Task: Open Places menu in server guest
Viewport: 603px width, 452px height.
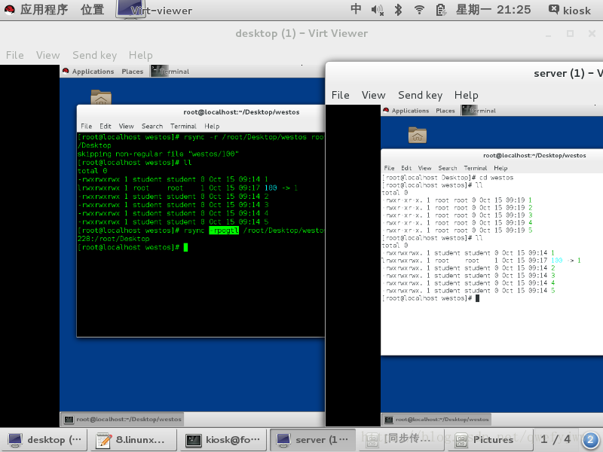Action: coord(445,111)
